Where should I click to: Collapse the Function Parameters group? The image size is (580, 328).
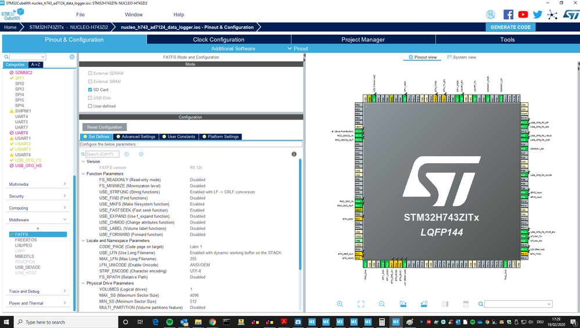point(83,174)
